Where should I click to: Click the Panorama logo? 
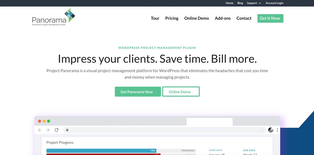click(54, 17)
